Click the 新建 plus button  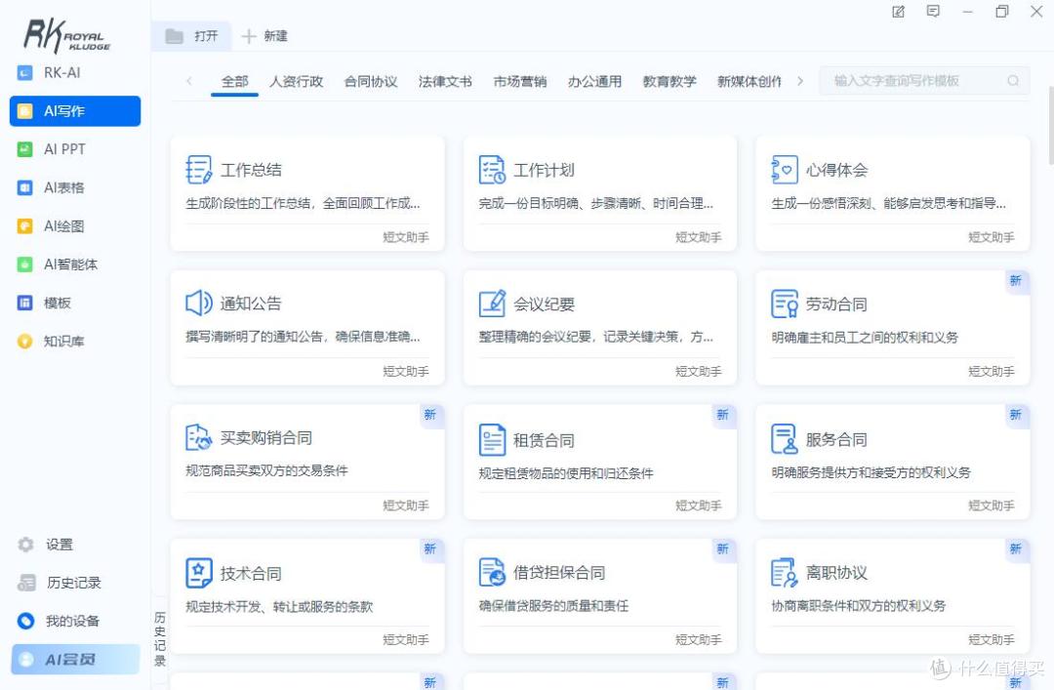point(264,36)
